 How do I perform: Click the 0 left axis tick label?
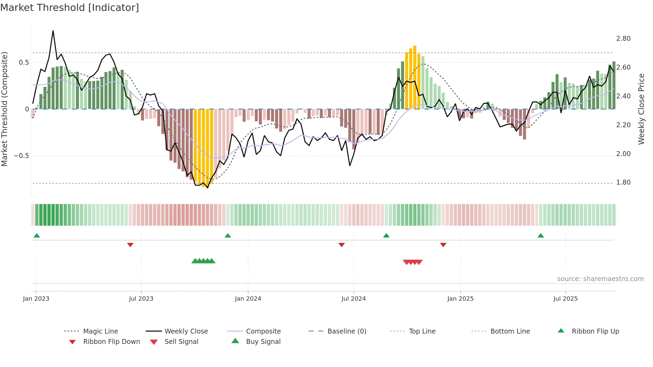point(27,109)
